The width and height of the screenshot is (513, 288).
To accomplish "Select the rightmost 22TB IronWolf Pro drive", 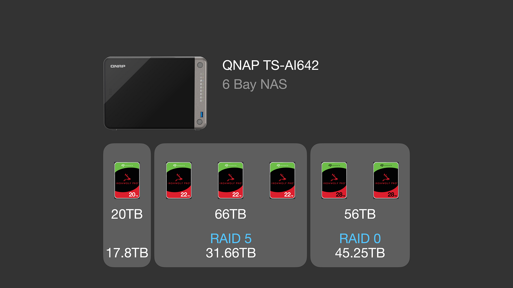I will click(282, 180).
